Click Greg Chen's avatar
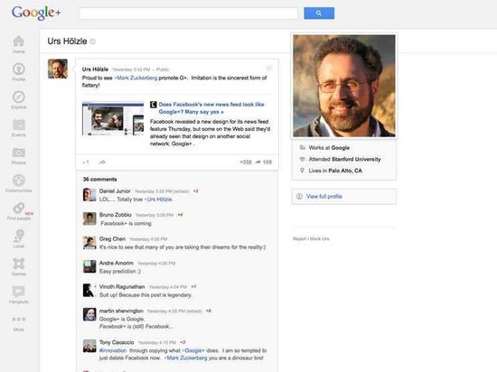The image size is (497, 372). 89,243
